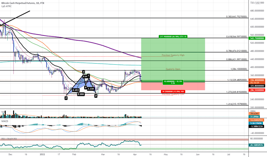
Task: Select the 1(384.10000000) Fibonacci label
Action: click(239, 69)
